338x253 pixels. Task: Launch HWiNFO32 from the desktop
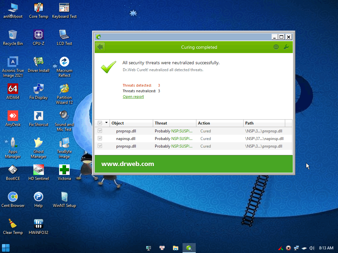[x=39, y=227]
